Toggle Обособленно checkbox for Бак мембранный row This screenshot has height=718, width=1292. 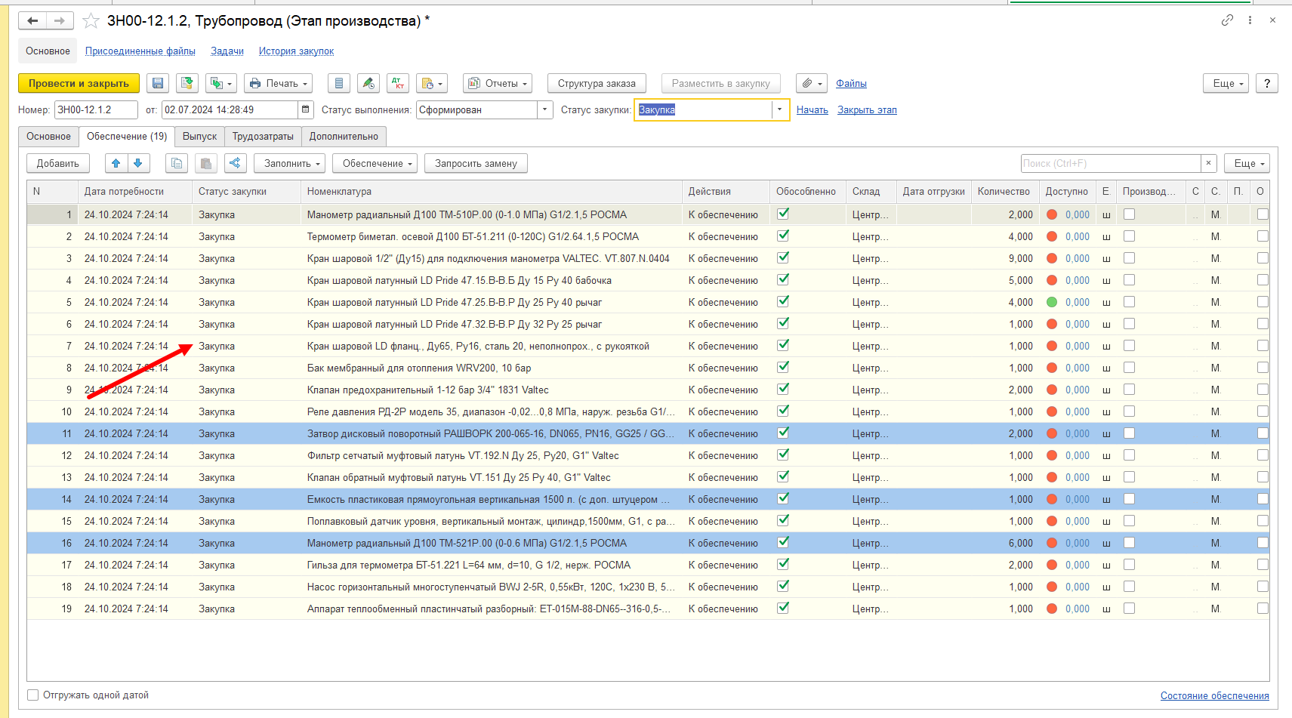click(783, 367)
